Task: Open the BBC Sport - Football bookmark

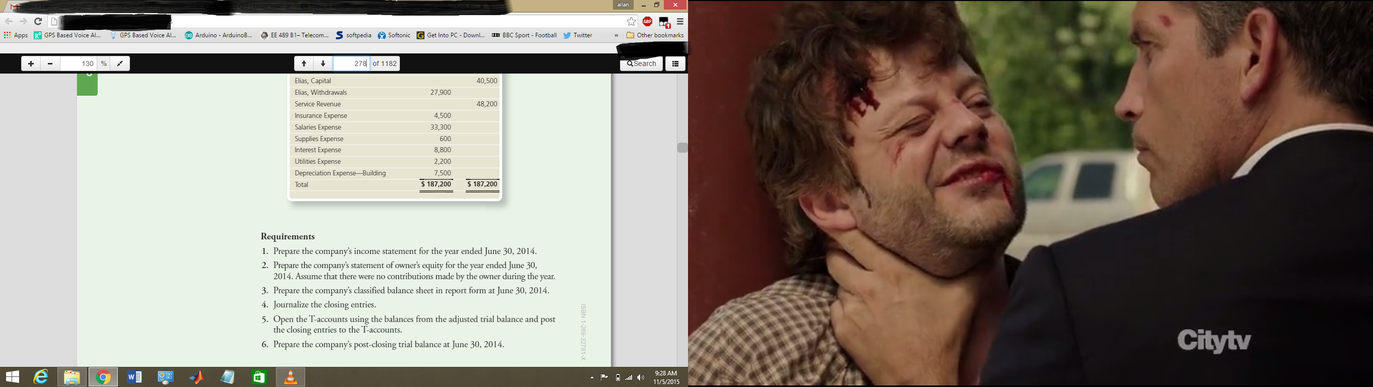Action: 524,36
